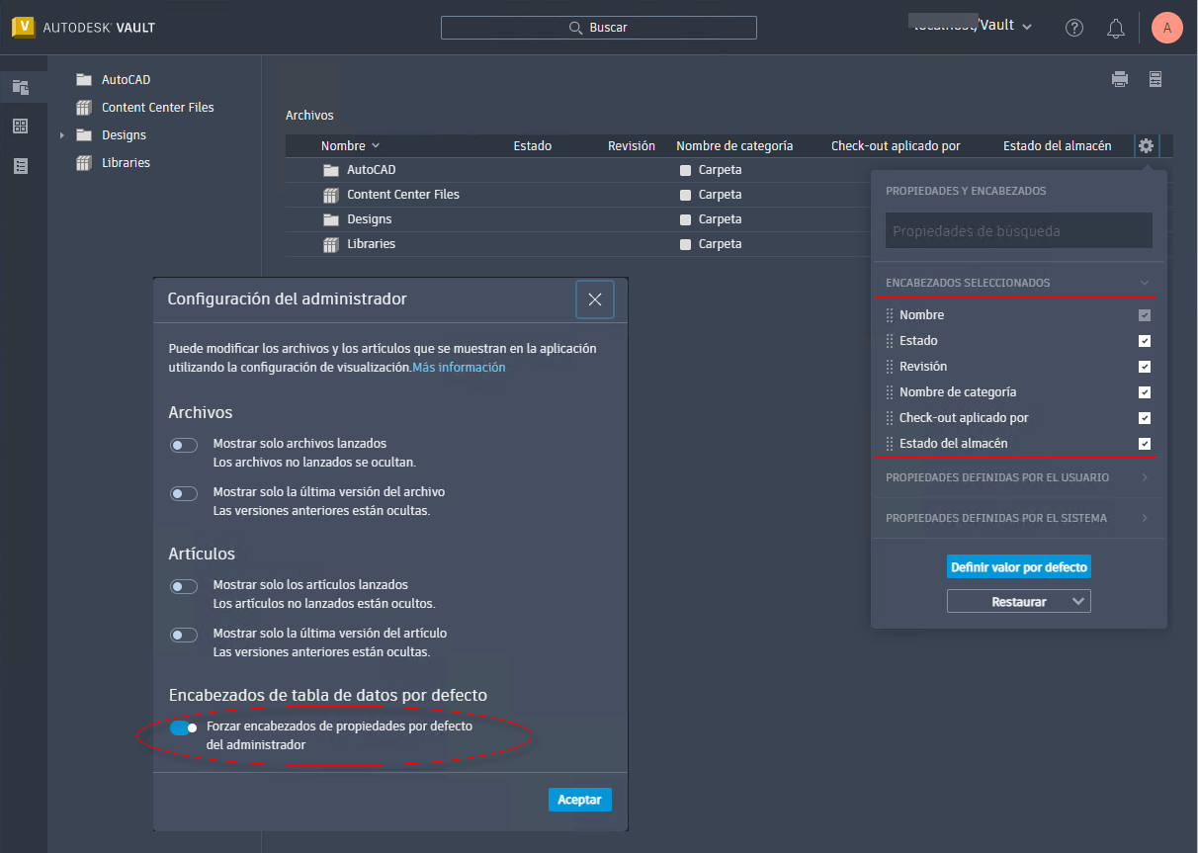Sort by the Nombre column header
1198x853 pixels.
click(344, 145)
